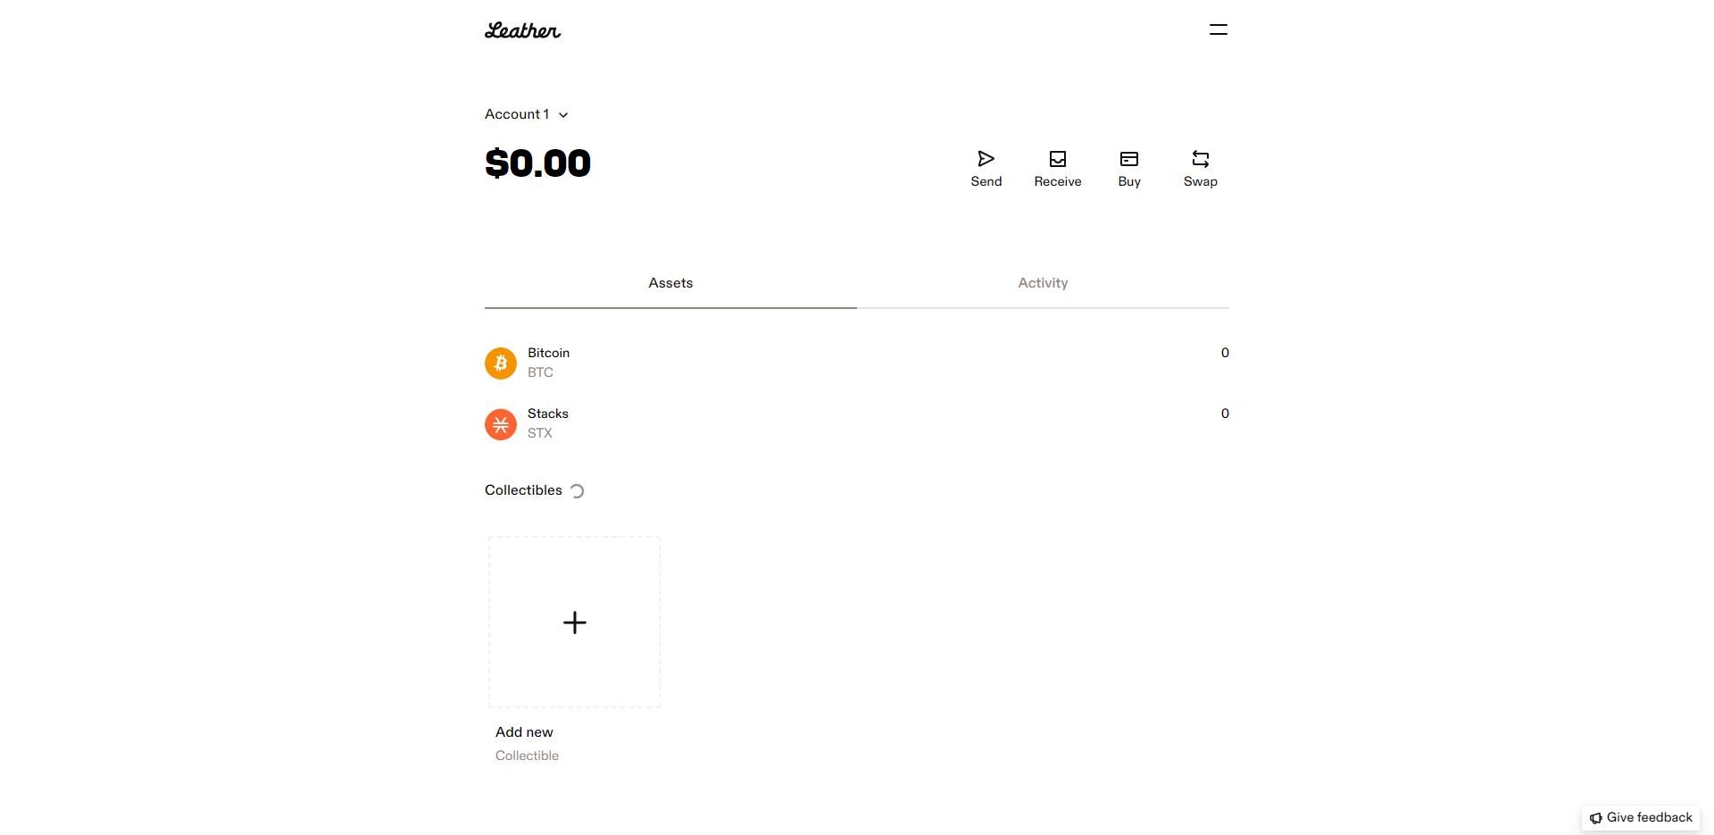The image size is (1714, 835).
Task: Open the account switcher chevron
Action: [x=562, y=115]
